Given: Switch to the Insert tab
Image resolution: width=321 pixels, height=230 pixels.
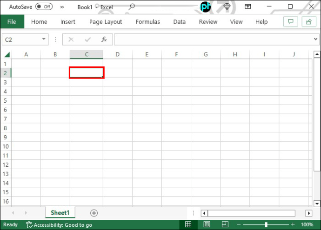Looking at the screenshot, I should (x=68, y=22).
